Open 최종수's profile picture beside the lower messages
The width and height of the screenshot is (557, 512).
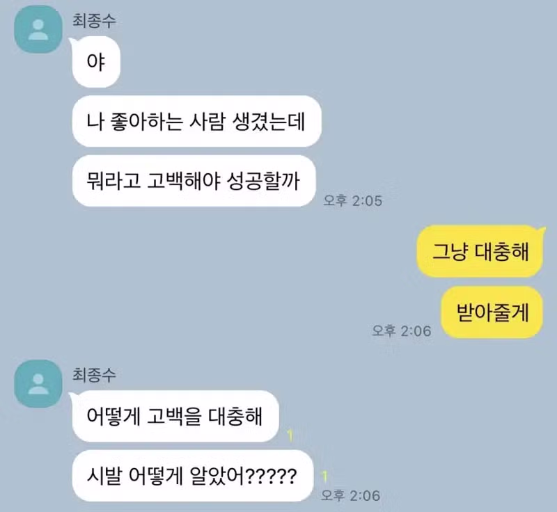38,384
